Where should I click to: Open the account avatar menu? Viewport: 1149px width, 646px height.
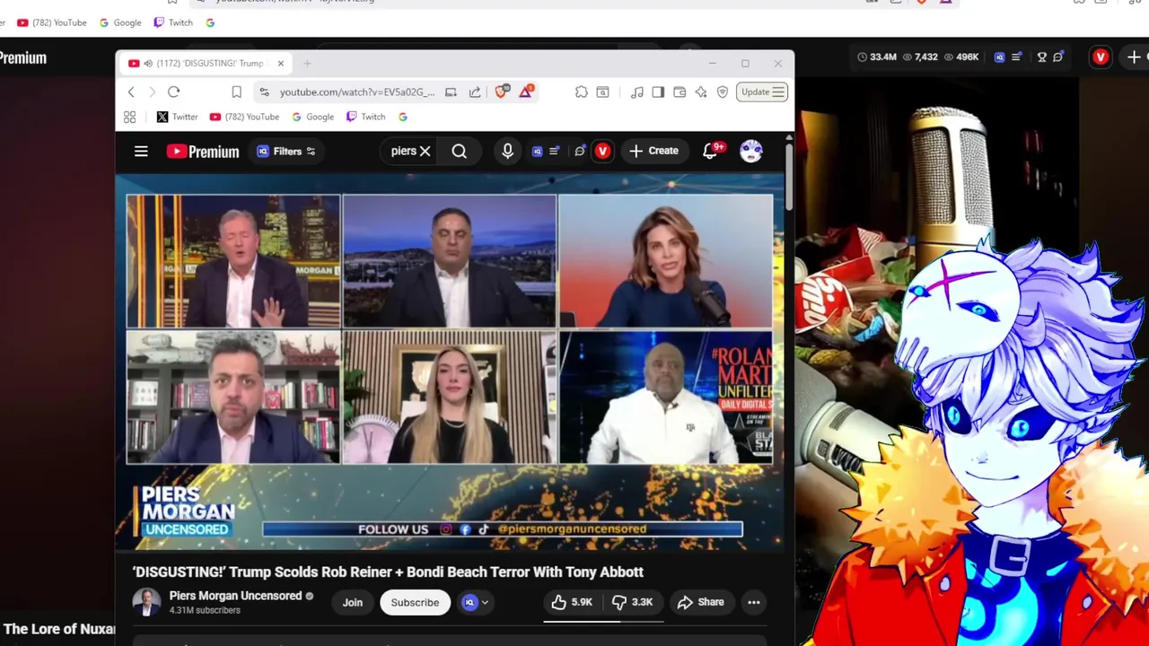[751, 151]
